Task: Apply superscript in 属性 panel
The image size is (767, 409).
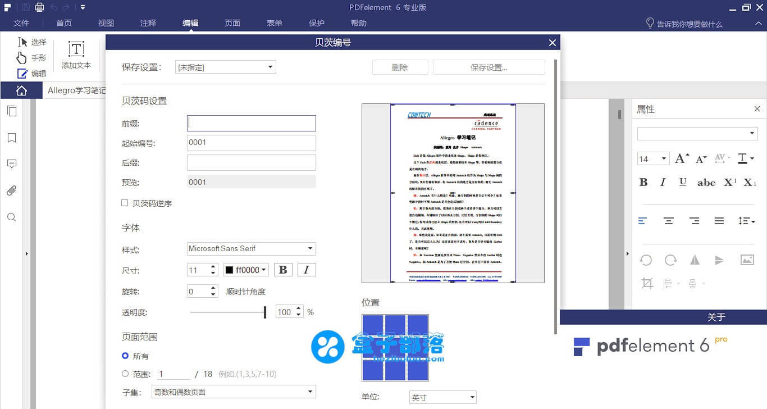Action: [730, 182]
